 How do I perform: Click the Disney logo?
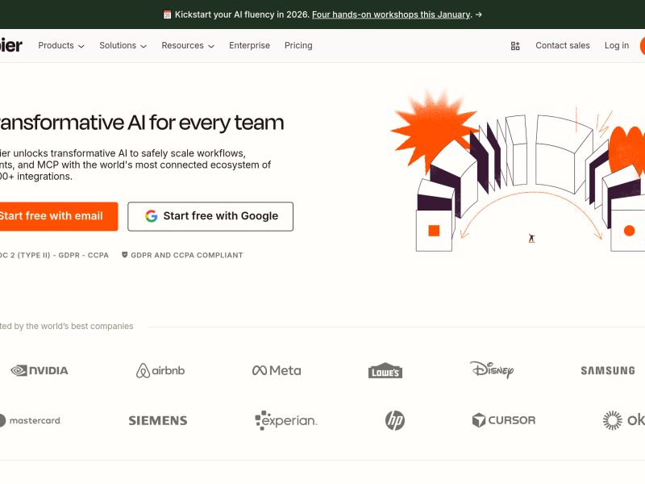click(492, 369)
